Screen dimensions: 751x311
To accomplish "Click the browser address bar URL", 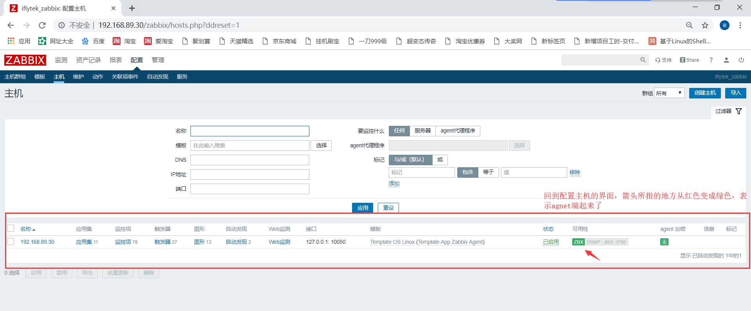I will coord(169,25).
